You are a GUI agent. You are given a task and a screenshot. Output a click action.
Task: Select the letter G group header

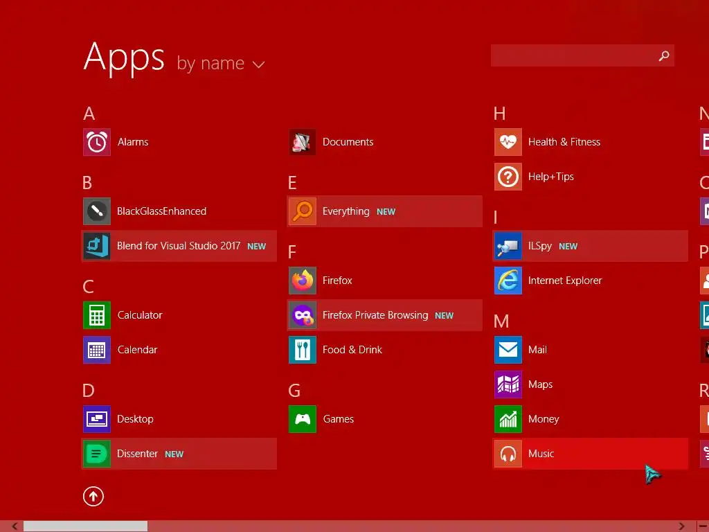click(x=294, y=391)
